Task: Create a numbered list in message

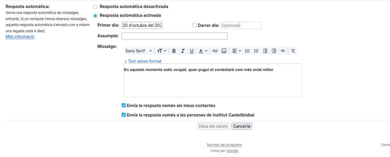Action: coord(247,51)
